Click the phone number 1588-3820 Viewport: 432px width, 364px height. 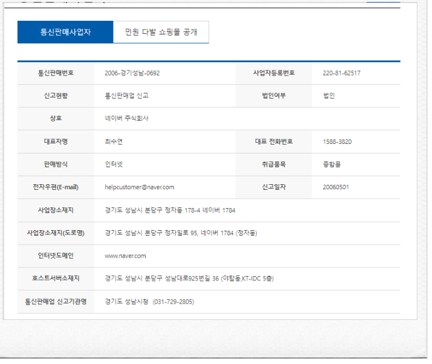pos(337,141)
